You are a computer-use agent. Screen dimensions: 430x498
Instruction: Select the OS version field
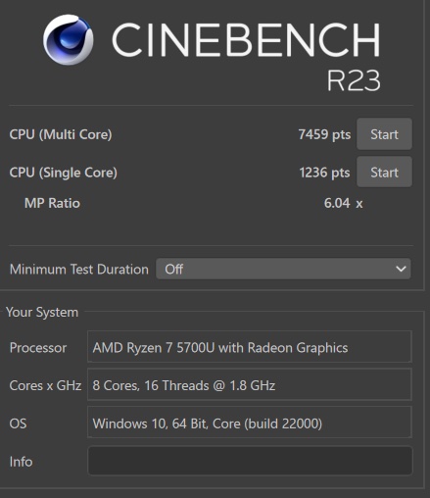point(250,423)
